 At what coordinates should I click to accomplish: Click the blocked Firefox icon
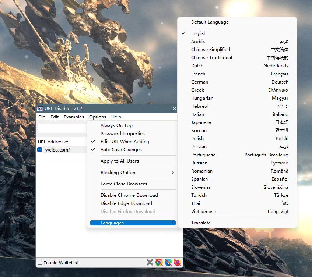[178, 262]
